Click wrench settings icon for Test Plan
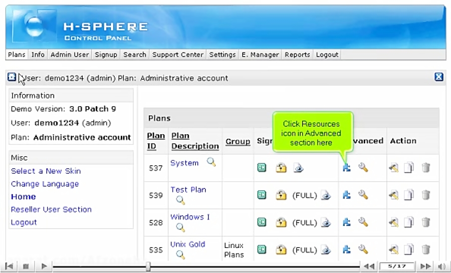 coord(363,195)
